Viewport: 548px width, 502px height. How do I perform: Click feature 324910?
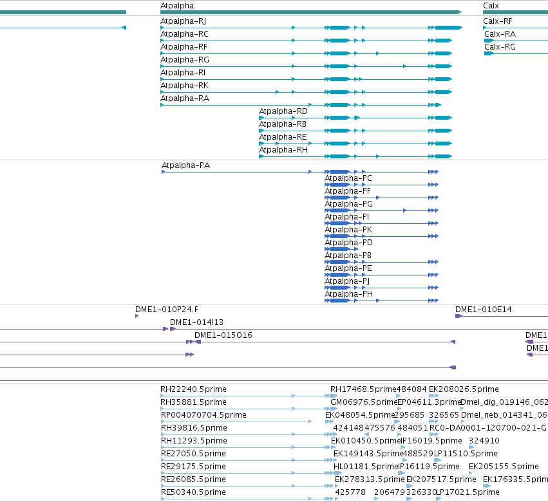[x=484, y=442]
